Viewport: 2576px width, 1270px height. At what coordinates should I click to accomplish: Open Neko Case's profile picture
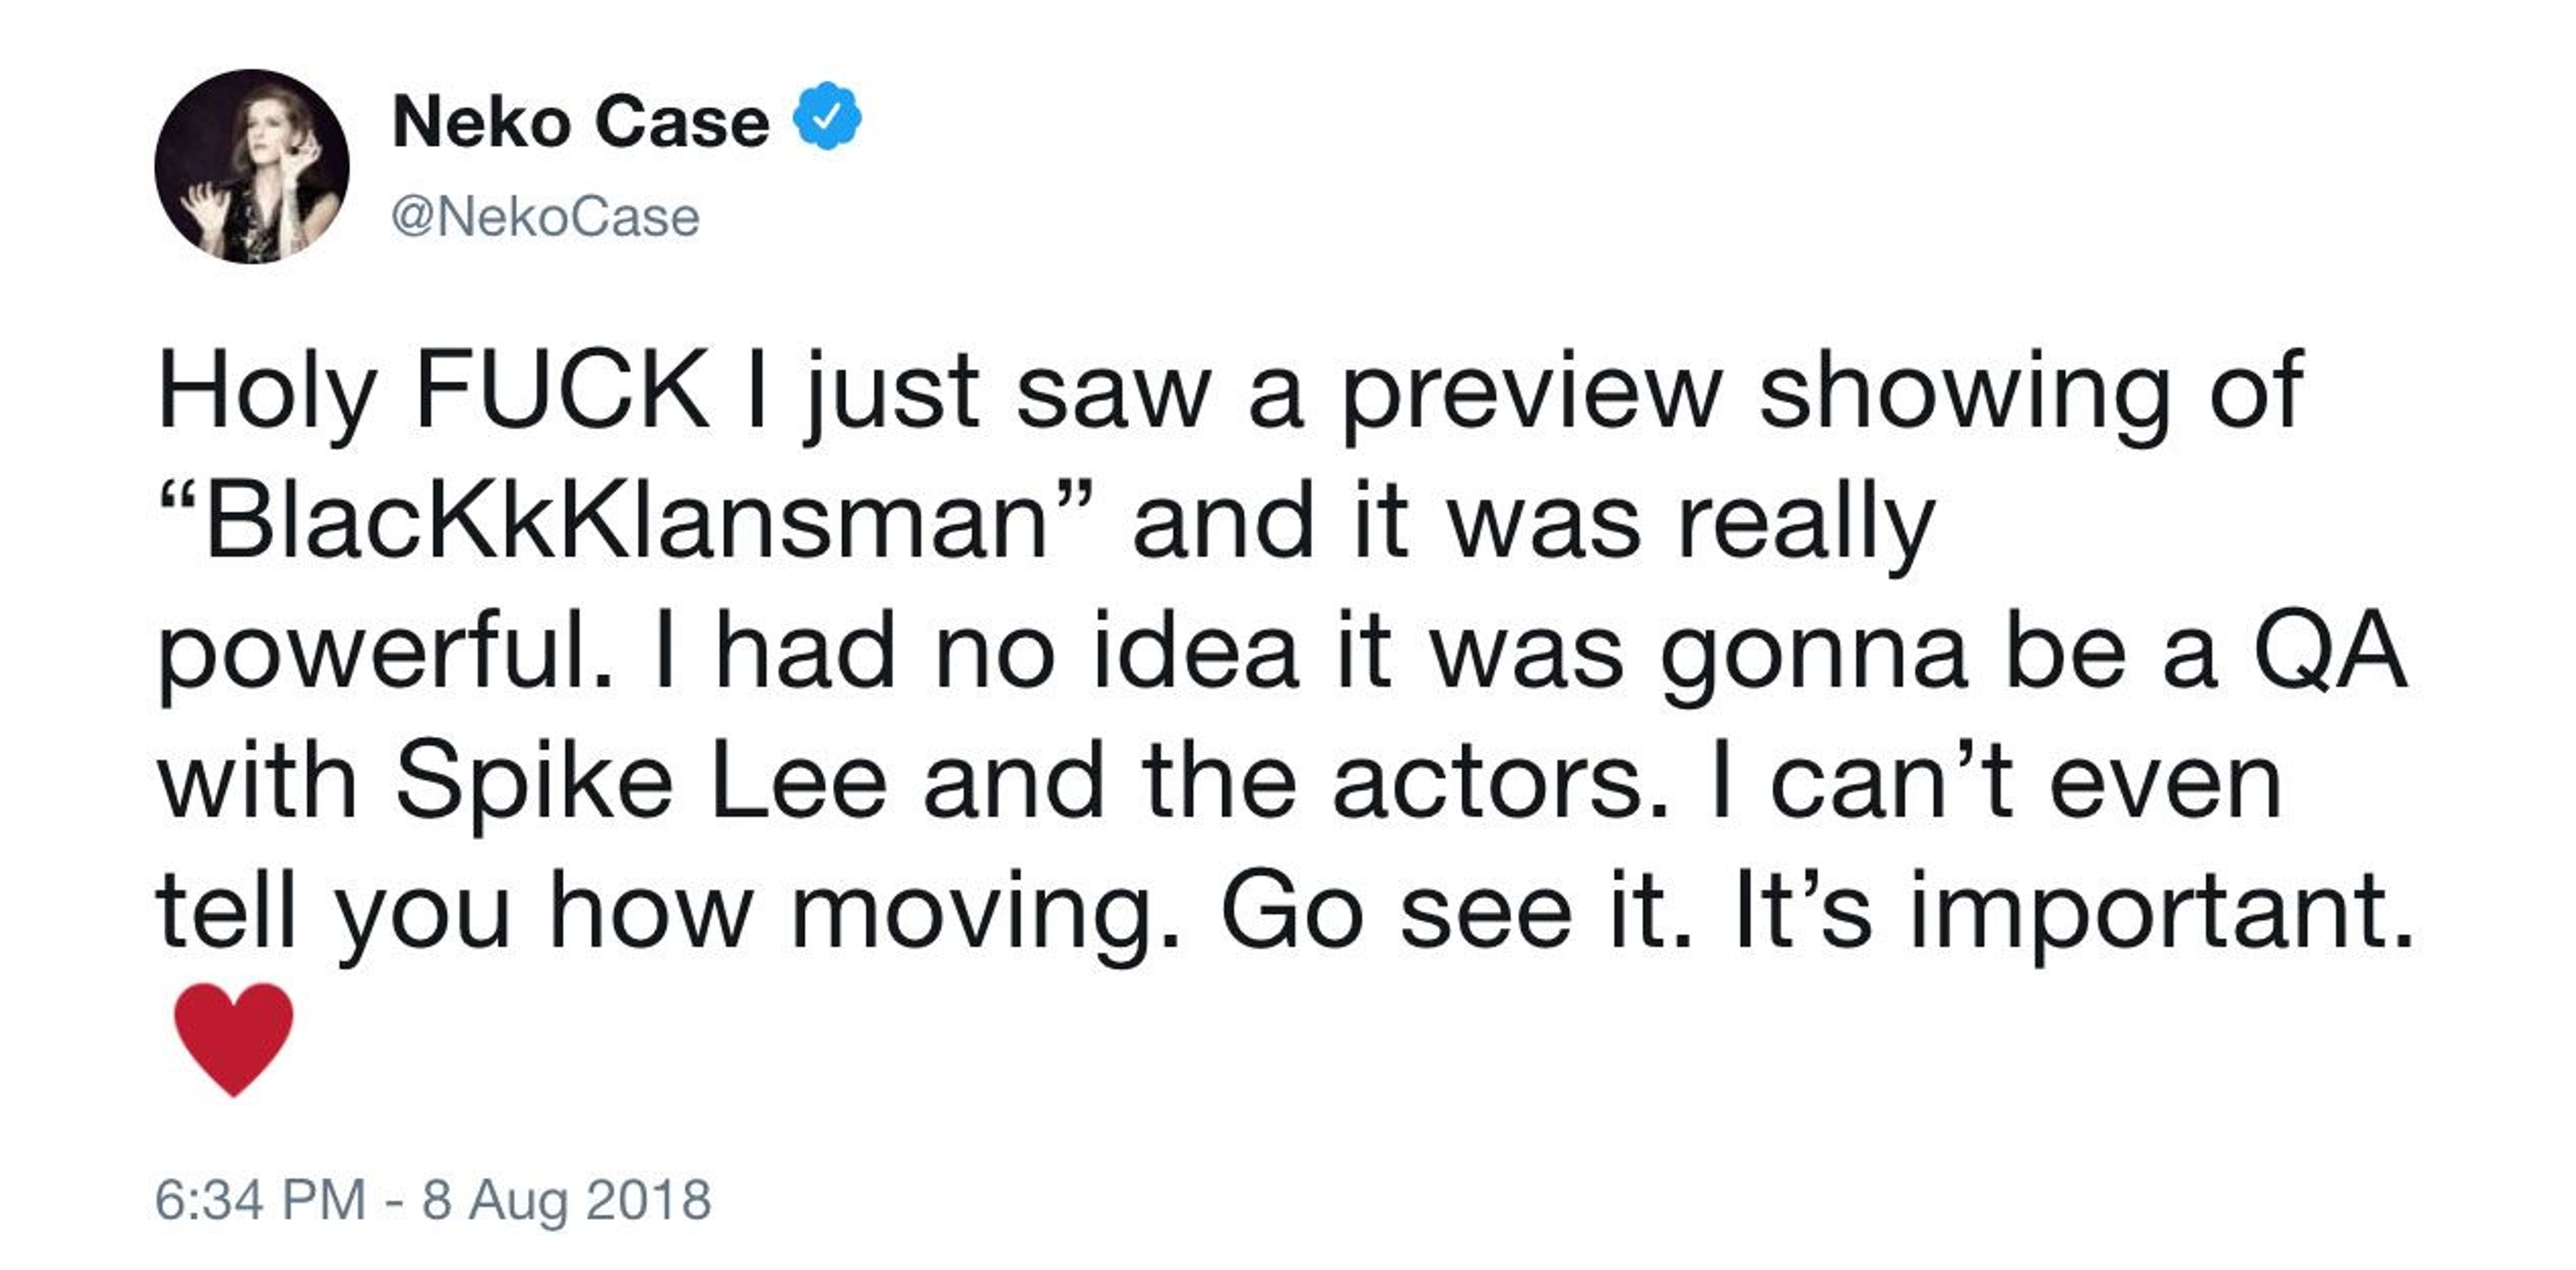coord(252,167)
